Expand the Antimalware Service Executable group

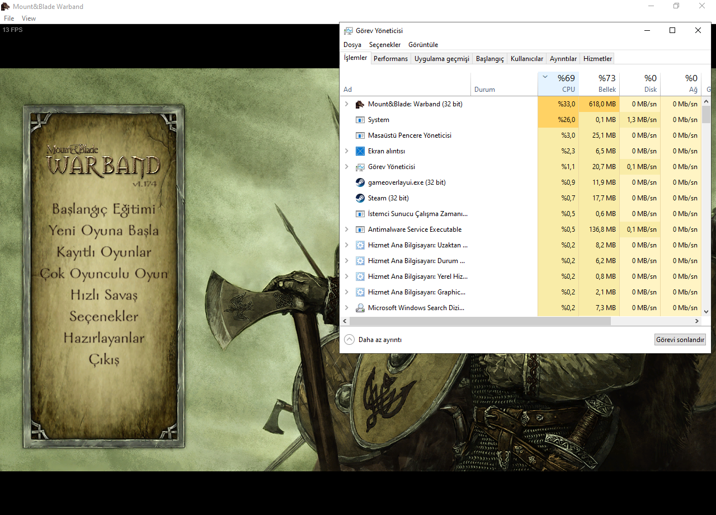tap(347, 230)
